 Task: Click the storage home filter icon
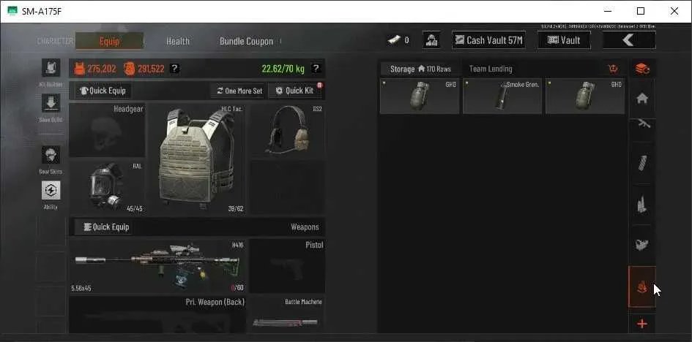pos(642,99)
